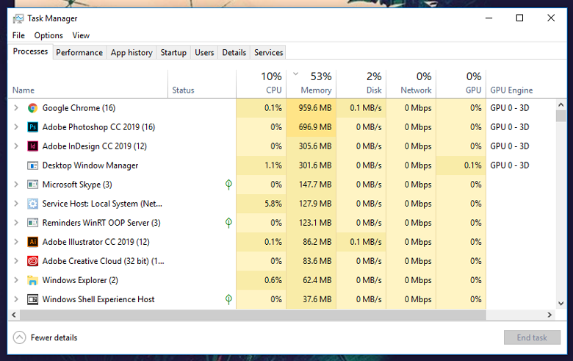Expand the Windows Explorer (2) group

16,280
